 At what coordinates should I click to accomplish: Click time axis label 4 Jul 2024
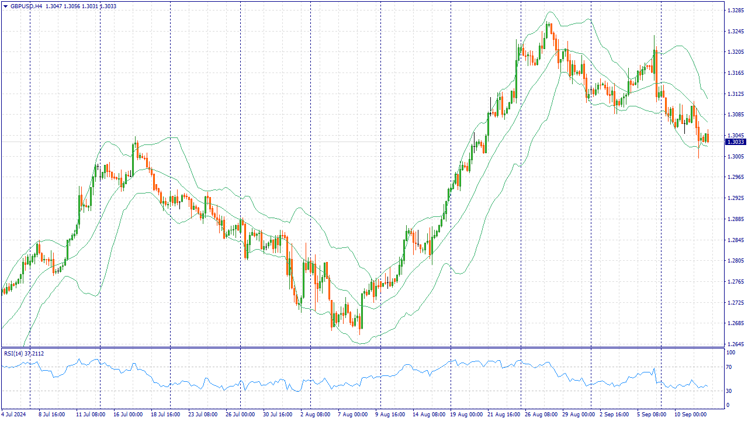coord(14,415)
